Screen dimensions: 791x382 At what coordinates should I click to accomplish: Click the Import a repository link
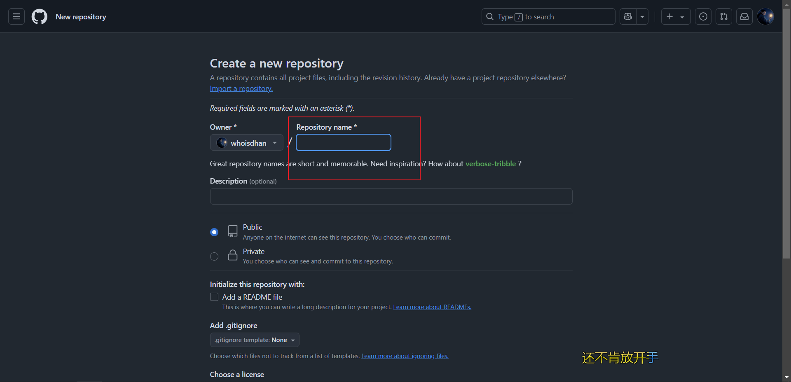coord(241,89)
